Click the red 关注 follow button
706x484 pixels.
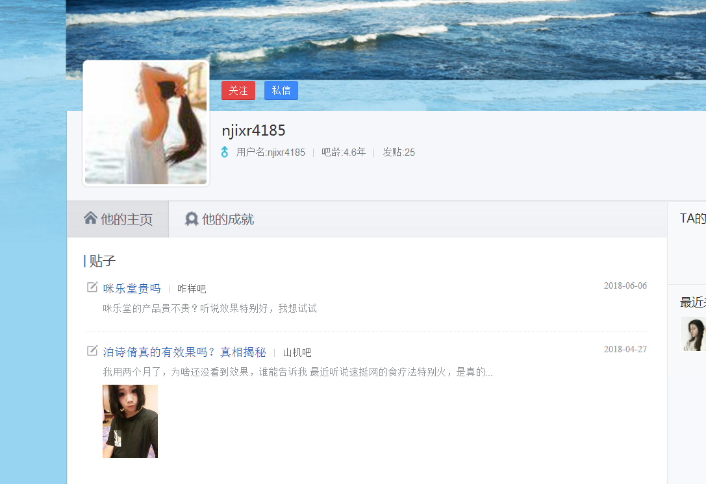(238, 91)
